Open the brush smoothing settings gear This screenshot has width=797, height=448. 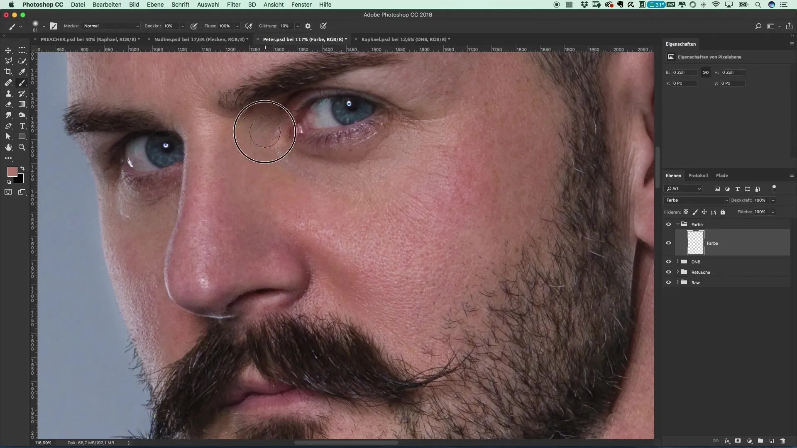[x=308, y=26]
